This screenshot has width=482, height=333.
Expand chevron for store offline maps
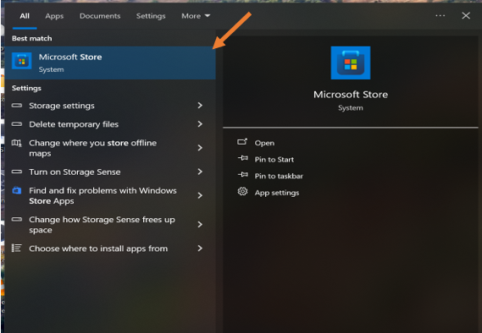(x=200, y=148)
